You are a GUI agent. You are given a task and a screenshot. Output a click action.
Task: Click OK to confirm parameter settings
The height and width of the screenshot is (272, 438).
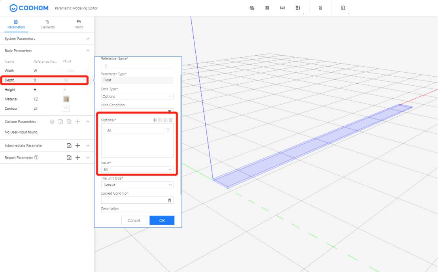[162, 220]
